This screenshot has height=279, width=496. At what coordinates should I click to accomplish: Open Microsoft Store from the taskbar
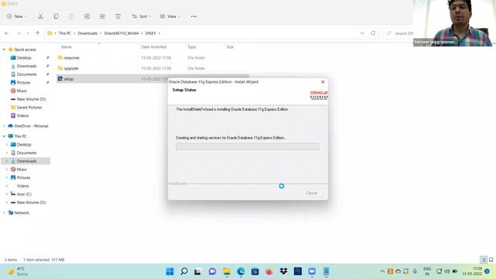click(x=255, y=271)
